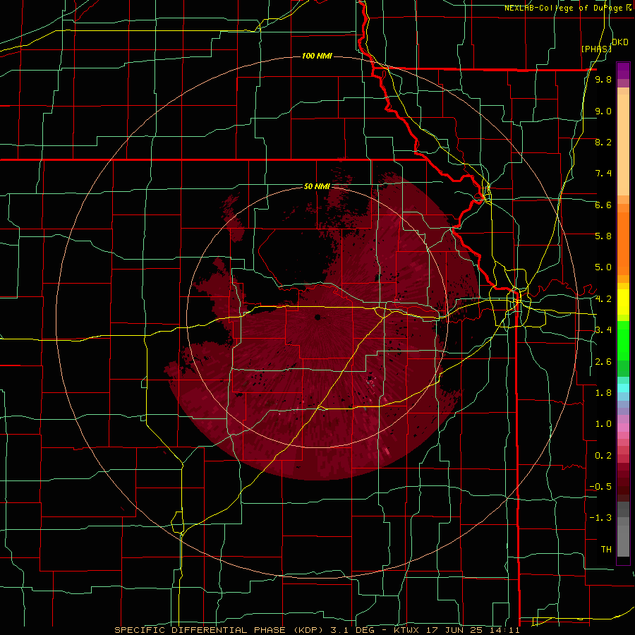
Task: Click the 17 JUN 25 14:11 timestamp
Action: coord(473,630)
